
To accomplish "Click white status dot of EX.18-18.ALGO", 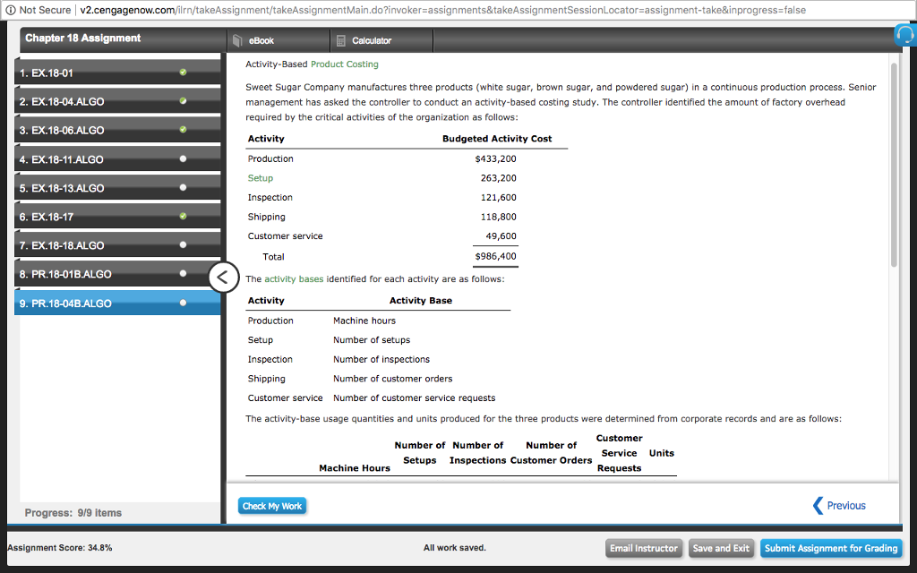I will click(x=183, y=244).
